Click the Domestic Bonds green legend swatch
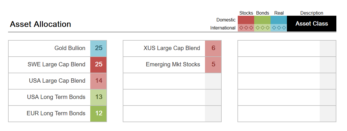Viewport: 347px width, 131px height. (x=262, y=20)
